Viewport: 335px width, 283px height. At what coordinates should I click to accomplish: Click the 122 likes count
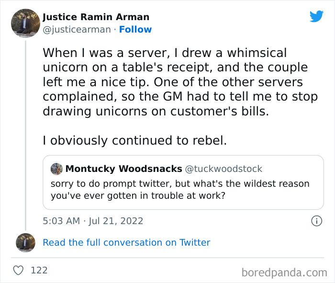click(39, 271)
